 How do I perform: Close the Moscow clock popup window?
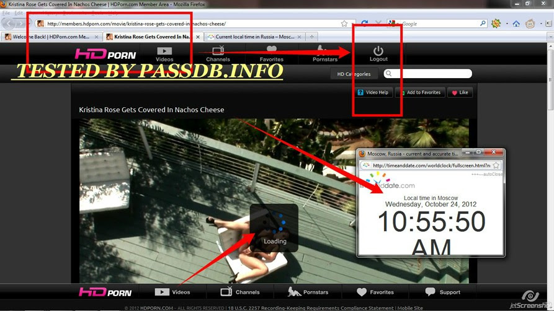pos(494,152)
